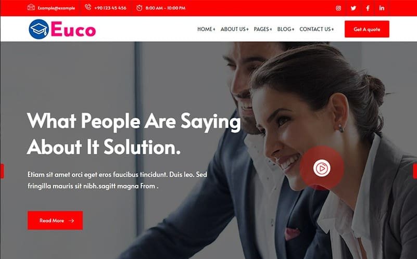
Task: Expand the PAGES+ dropdown
Action: point(263,29)
